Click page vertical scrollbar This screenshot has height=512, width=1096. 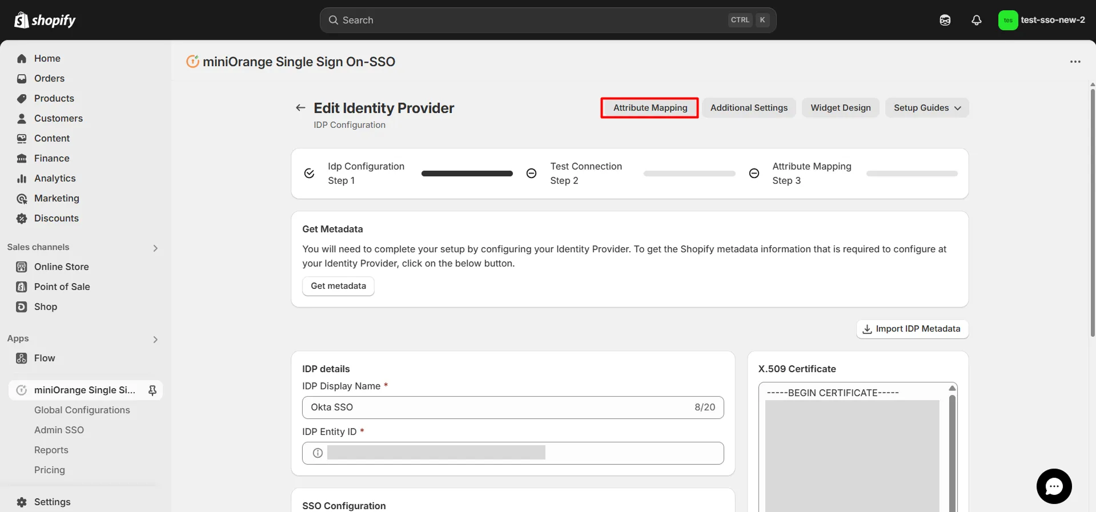click(1093, 212)
